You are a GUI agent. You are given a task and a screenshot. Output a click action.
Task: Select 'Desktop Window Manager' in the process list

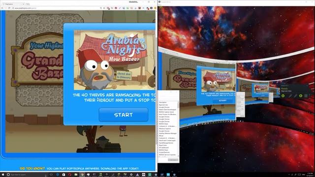pos(168,133)
